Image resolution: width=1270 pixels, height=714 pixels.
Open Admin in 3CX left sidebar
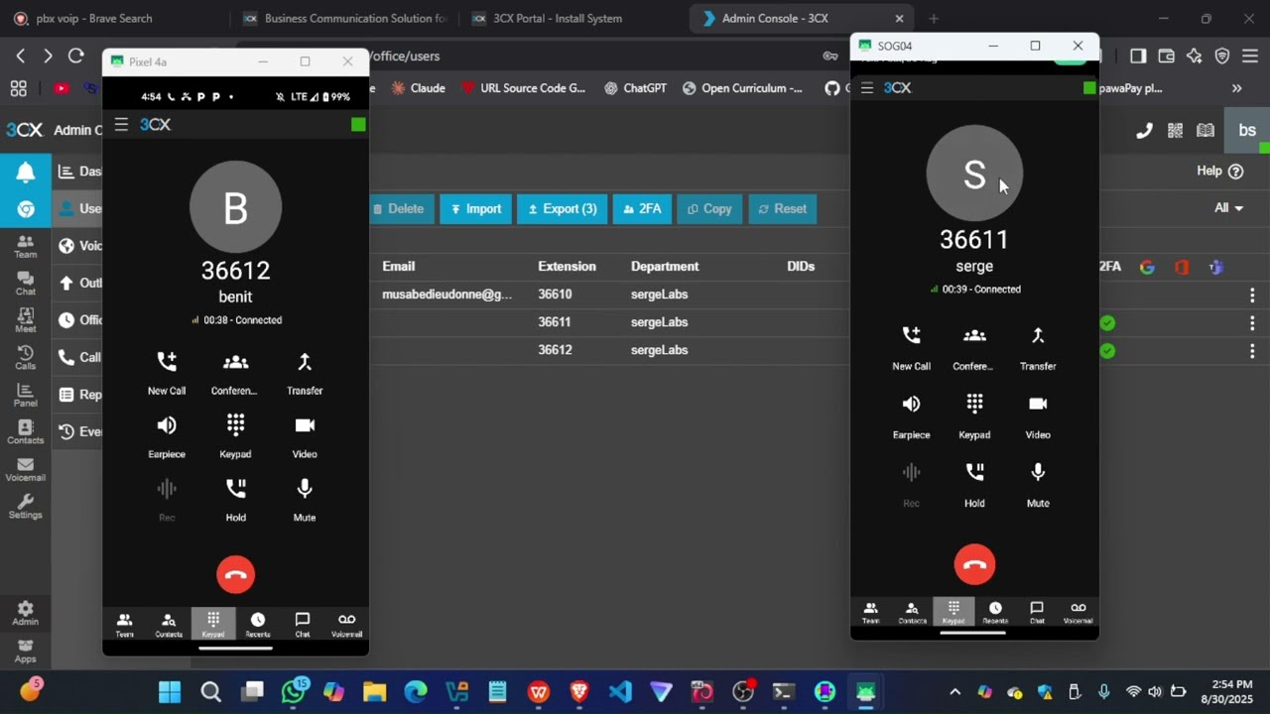[25, 613]
